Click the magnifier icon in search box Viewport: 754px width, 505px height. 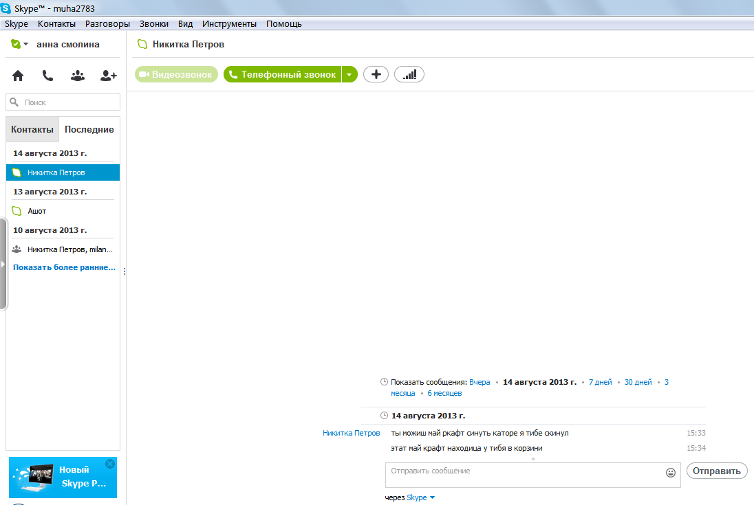(14, 102)
